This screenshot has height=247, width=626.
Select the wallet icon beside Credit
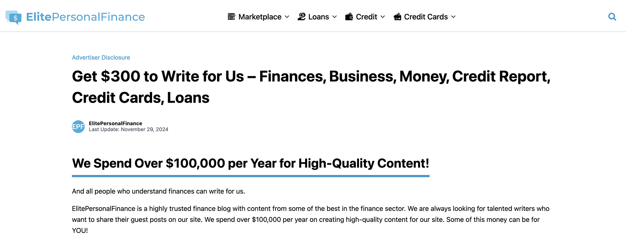click(x=349, y=16)
